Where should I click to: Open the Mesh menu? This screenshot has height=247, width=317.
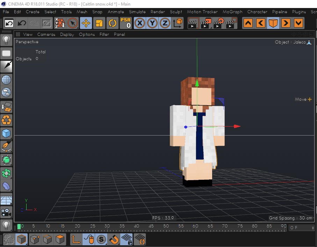pos(82,12)
